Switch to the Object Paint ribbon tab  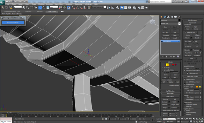pyautogui.click(x=52, y=11)
